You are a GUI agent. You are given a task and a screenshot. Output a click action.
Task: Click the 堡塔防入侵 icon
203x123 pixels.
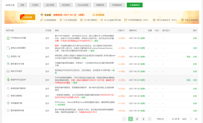(x=8, y=57)
